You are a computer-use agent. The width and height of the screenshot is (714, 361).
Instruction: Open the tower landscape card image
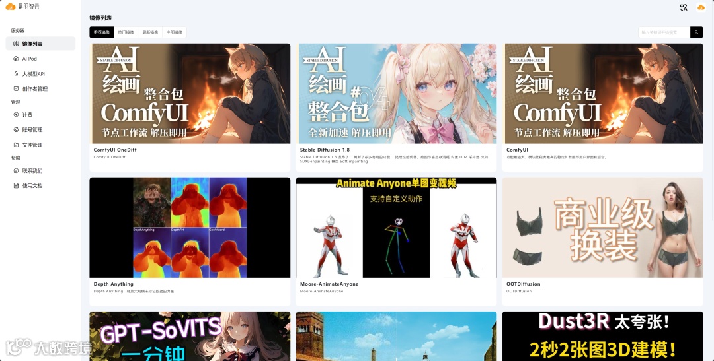(x=396, y=336)
